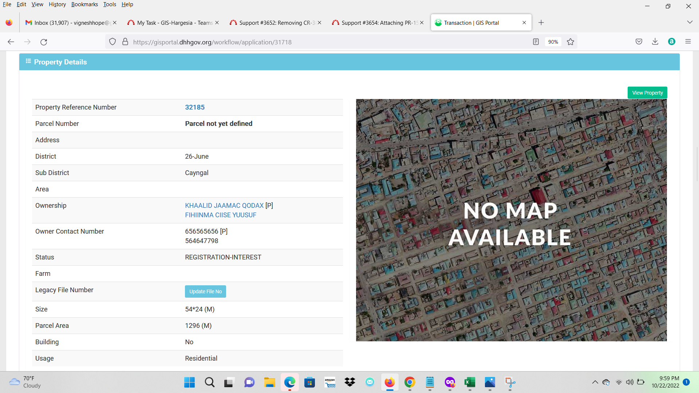
Task: Expand the list all tabs chevron
Action: [690, 22]
